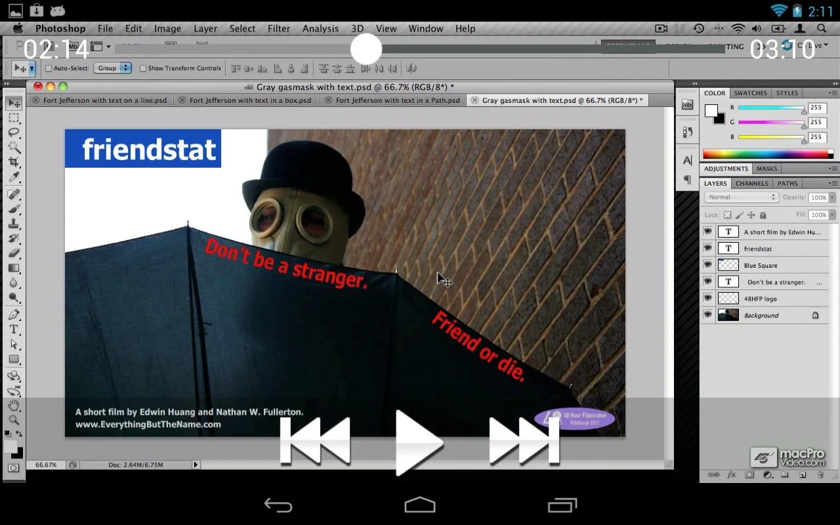Viewport: 840px width, 525px height.
Task: Open the Layer menu
Action: coord(205,29)
